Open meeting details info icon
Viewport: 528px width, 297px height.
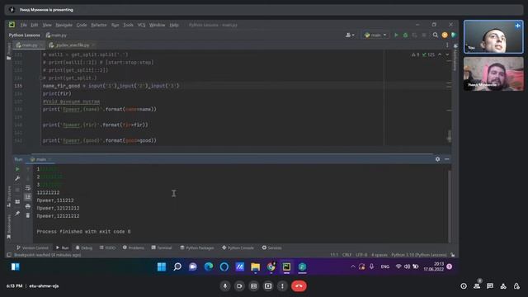pyautogui.click(x=464, y=286)
